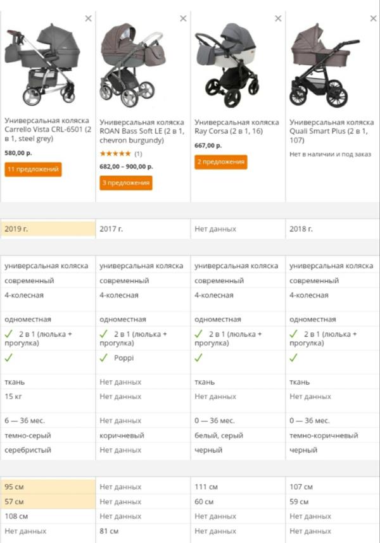Image resolution: width=380 pixels, height=543 pixels.
Task: Click green checkmark next to Poppi
Action: [104, 358]
